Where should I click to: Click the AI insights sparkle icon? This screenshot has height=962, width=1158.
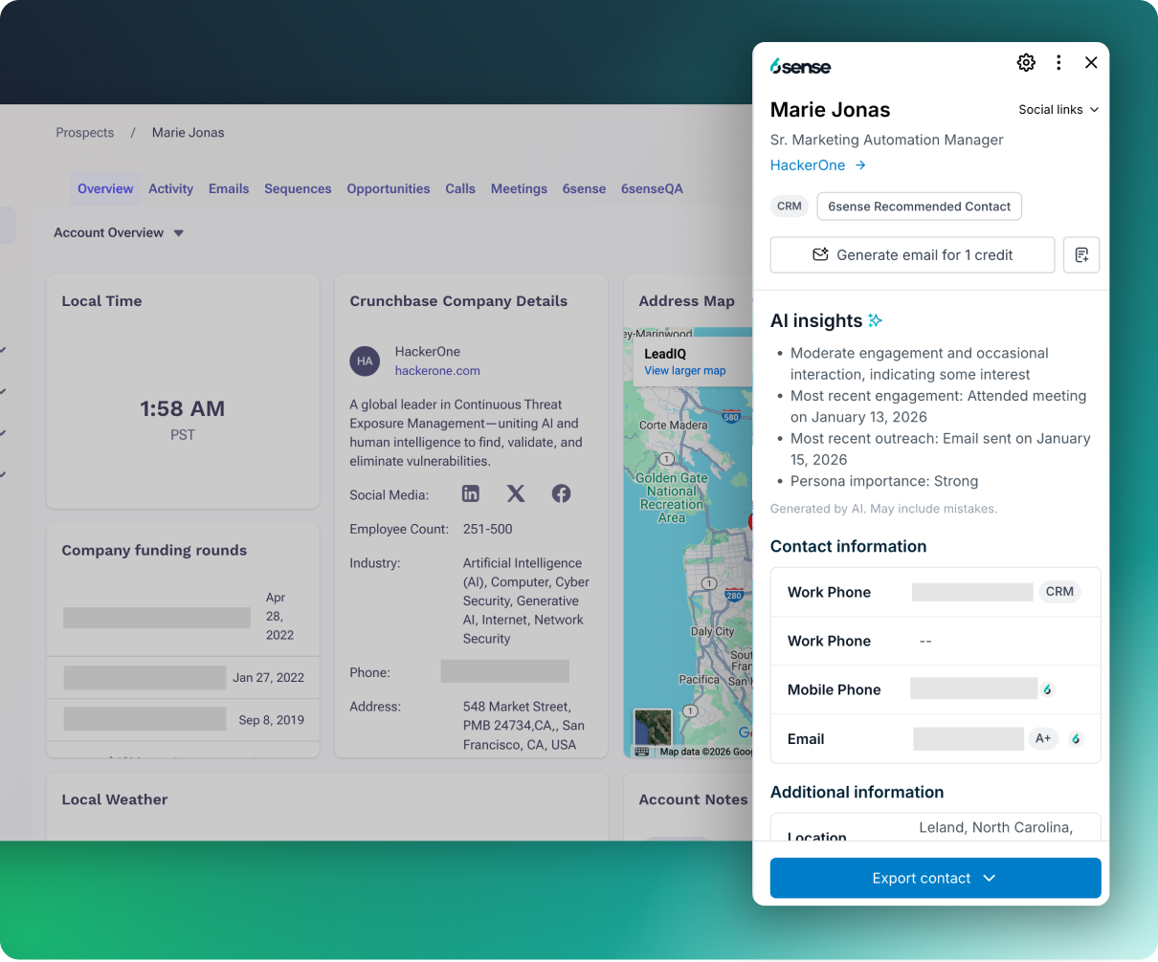875,320
